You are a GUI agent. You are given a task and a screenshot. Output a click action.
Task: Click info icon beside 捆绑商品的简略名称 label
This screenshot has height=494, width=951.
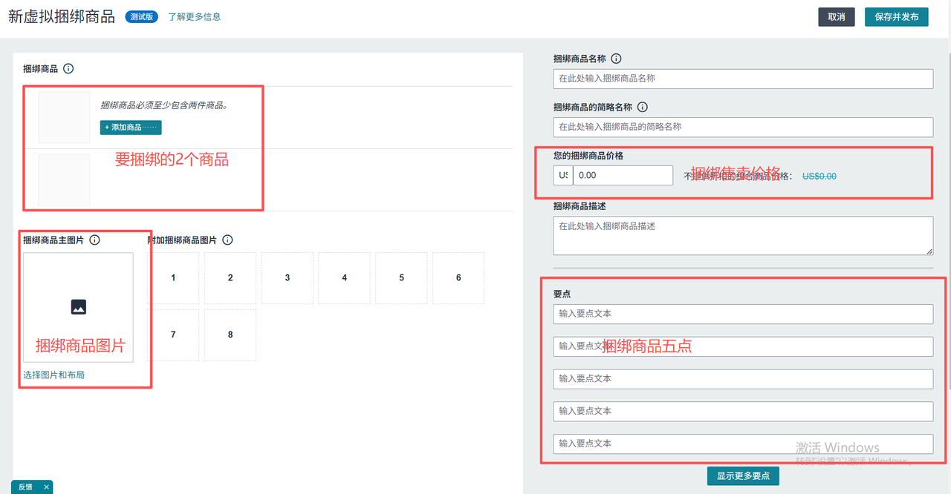pos(643,108)
